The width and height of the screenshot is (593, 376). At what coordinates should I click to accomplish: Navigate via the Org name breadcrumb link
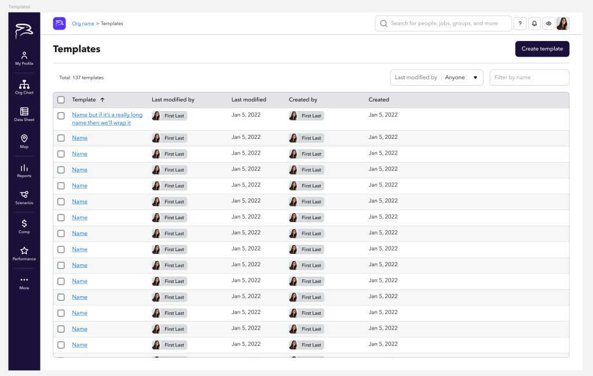(x=83, y=23)
